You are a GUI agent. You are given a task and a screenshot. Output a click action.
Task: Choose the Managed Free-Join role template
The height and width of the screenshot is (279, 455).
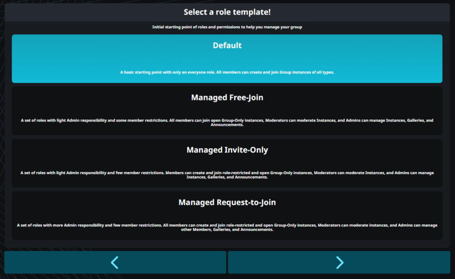(227, 111)
